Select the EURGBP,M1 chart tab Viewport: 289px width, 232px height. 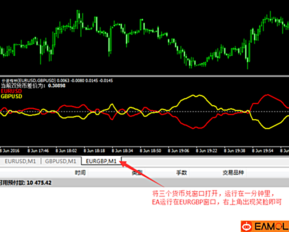click(x=101, y=161)
